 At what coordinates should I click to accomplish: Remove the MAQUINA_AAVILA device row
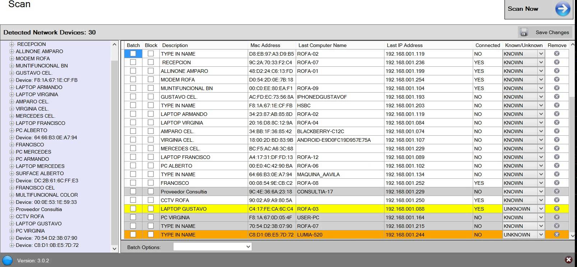click(x=557, y=174)
